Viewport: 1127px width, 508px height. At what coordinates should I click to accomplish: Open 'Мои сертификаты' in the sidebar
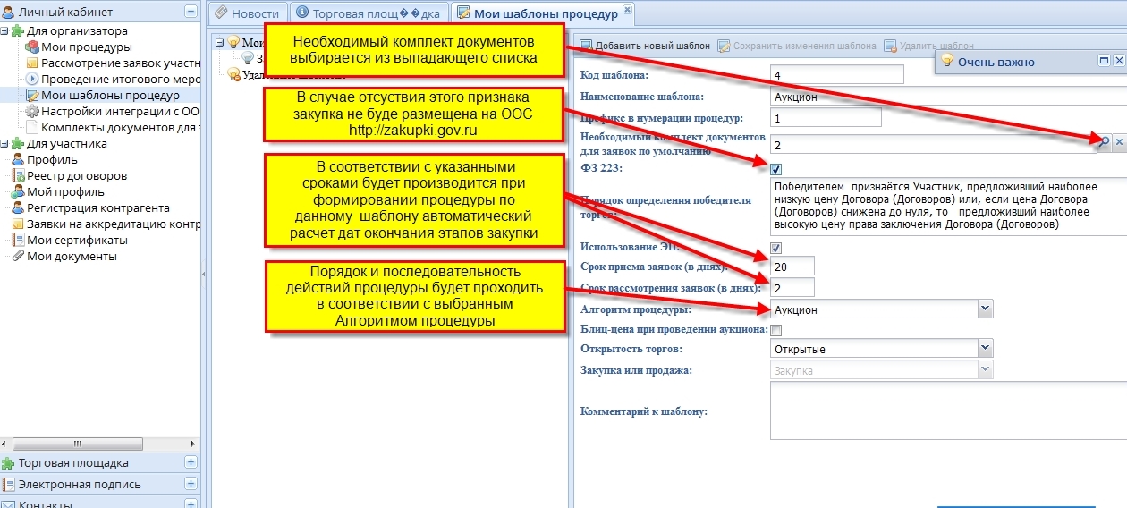(x=77, y=240)
